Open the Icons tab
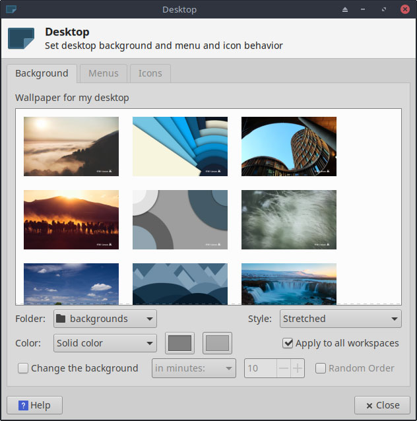Image resolution: width=417 pixels, height=421 pixels. [x=150, y=73]
